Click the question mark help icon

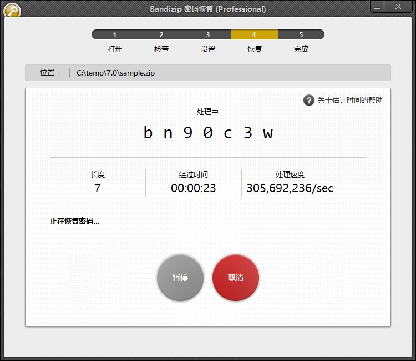click(308, 100)
